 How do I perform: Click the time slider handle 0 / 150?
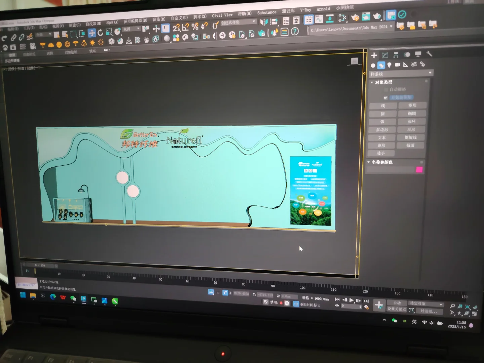[40, 265]
